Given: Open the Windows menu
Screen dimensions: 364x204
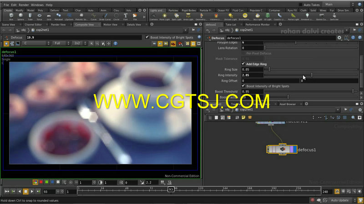Looking at the screenshot, I should coord(37,5).
